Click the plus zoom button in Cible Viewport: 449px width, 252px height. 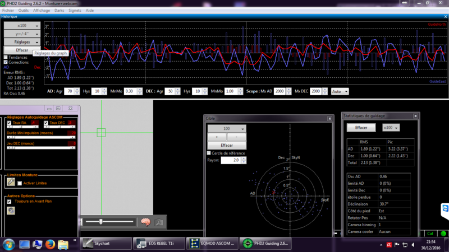click(x=217, y=137)
